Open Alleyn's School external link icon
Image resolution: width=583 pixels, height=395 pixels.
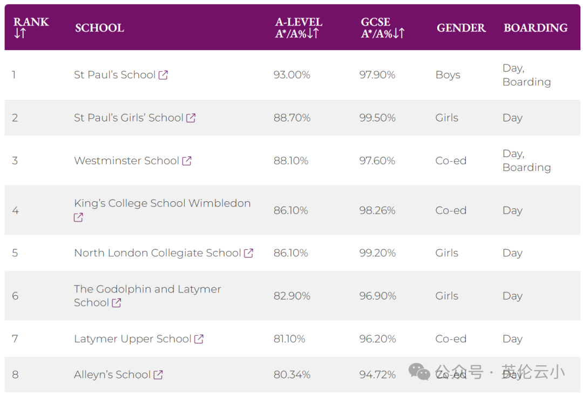(x=158, y=374)
